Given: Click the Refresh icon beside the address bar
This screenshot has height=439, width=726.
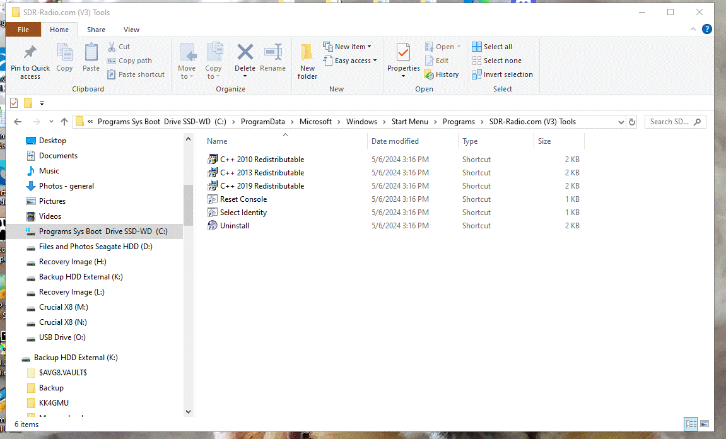Looking at the screenshot, I should 632,122.
